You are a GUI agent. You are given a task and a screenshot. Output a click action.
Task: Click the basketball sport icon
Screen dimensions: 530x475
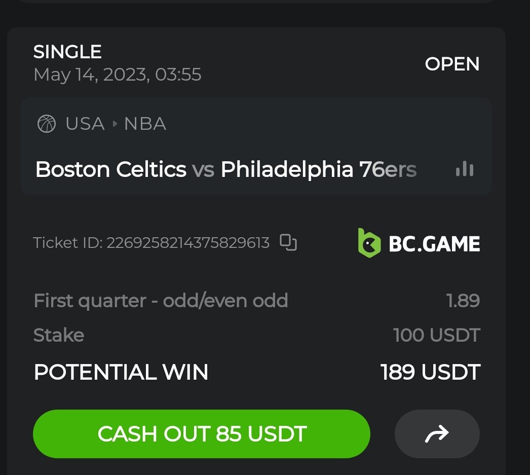tap(47, 124)
